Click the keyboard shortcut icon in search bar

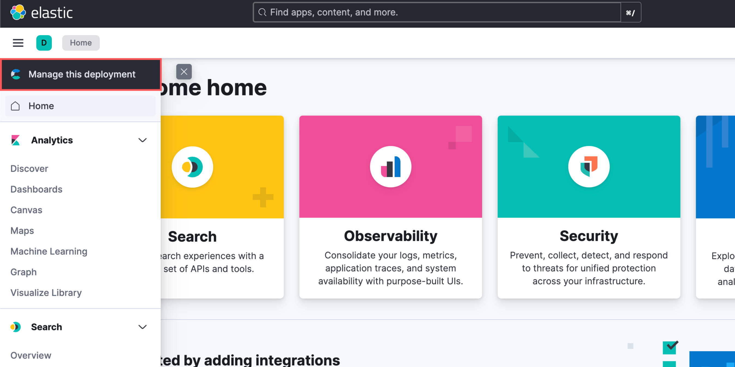click(630, 13)
